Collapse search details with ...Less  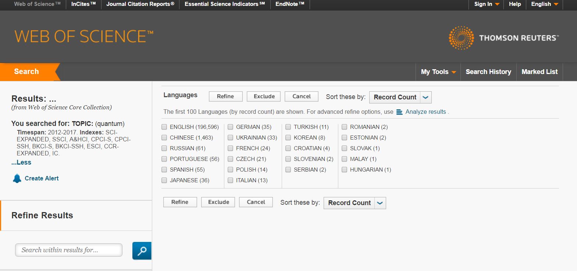click(21, 162)
